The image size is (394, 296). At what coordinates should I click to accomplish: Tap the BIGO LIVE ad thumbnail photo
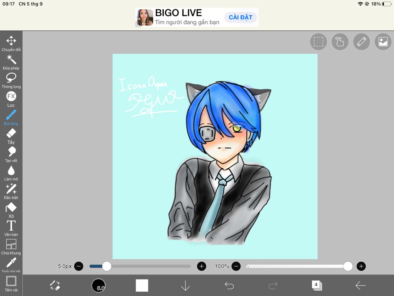[145, 17]
